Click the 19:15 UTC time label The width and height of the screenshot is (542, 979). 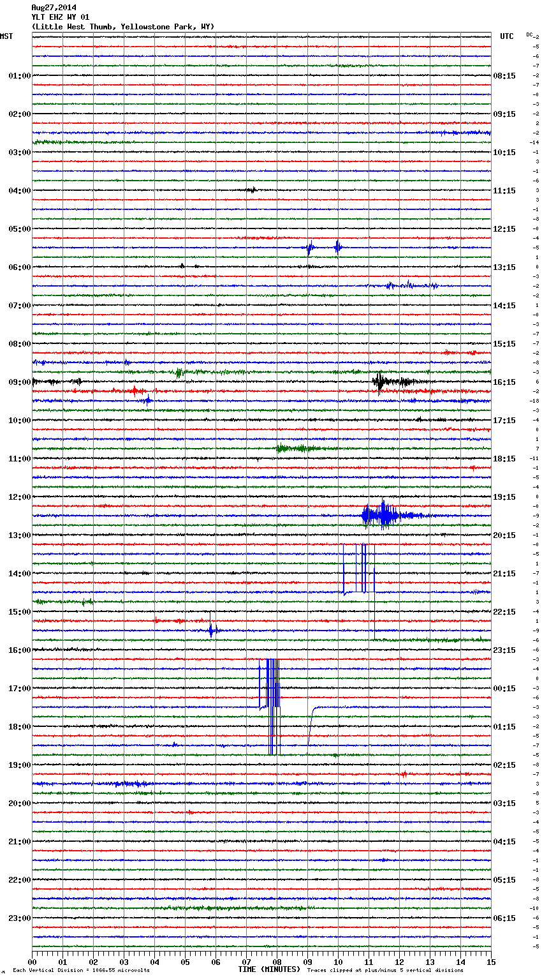(504, 497)
